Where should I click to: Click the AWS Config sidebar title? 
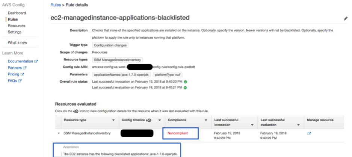coord(13,5)
